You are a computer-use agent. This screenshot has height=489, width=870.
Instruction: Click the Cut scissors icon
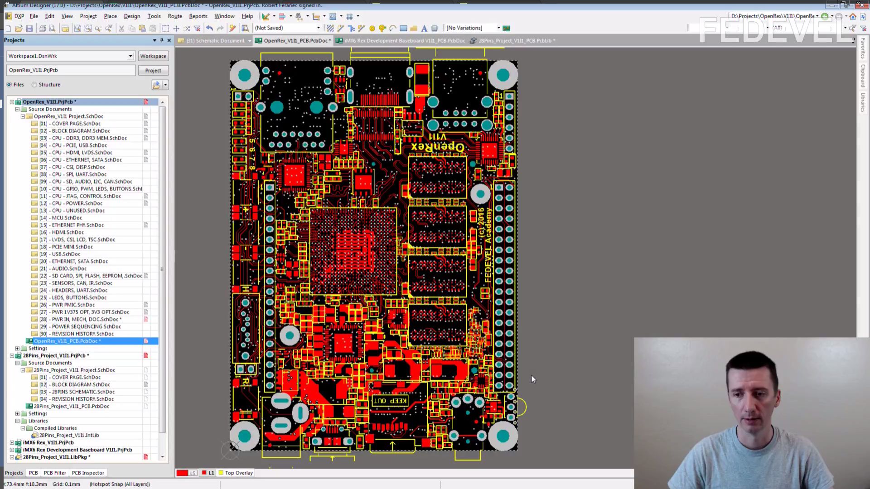pos(121,28)
